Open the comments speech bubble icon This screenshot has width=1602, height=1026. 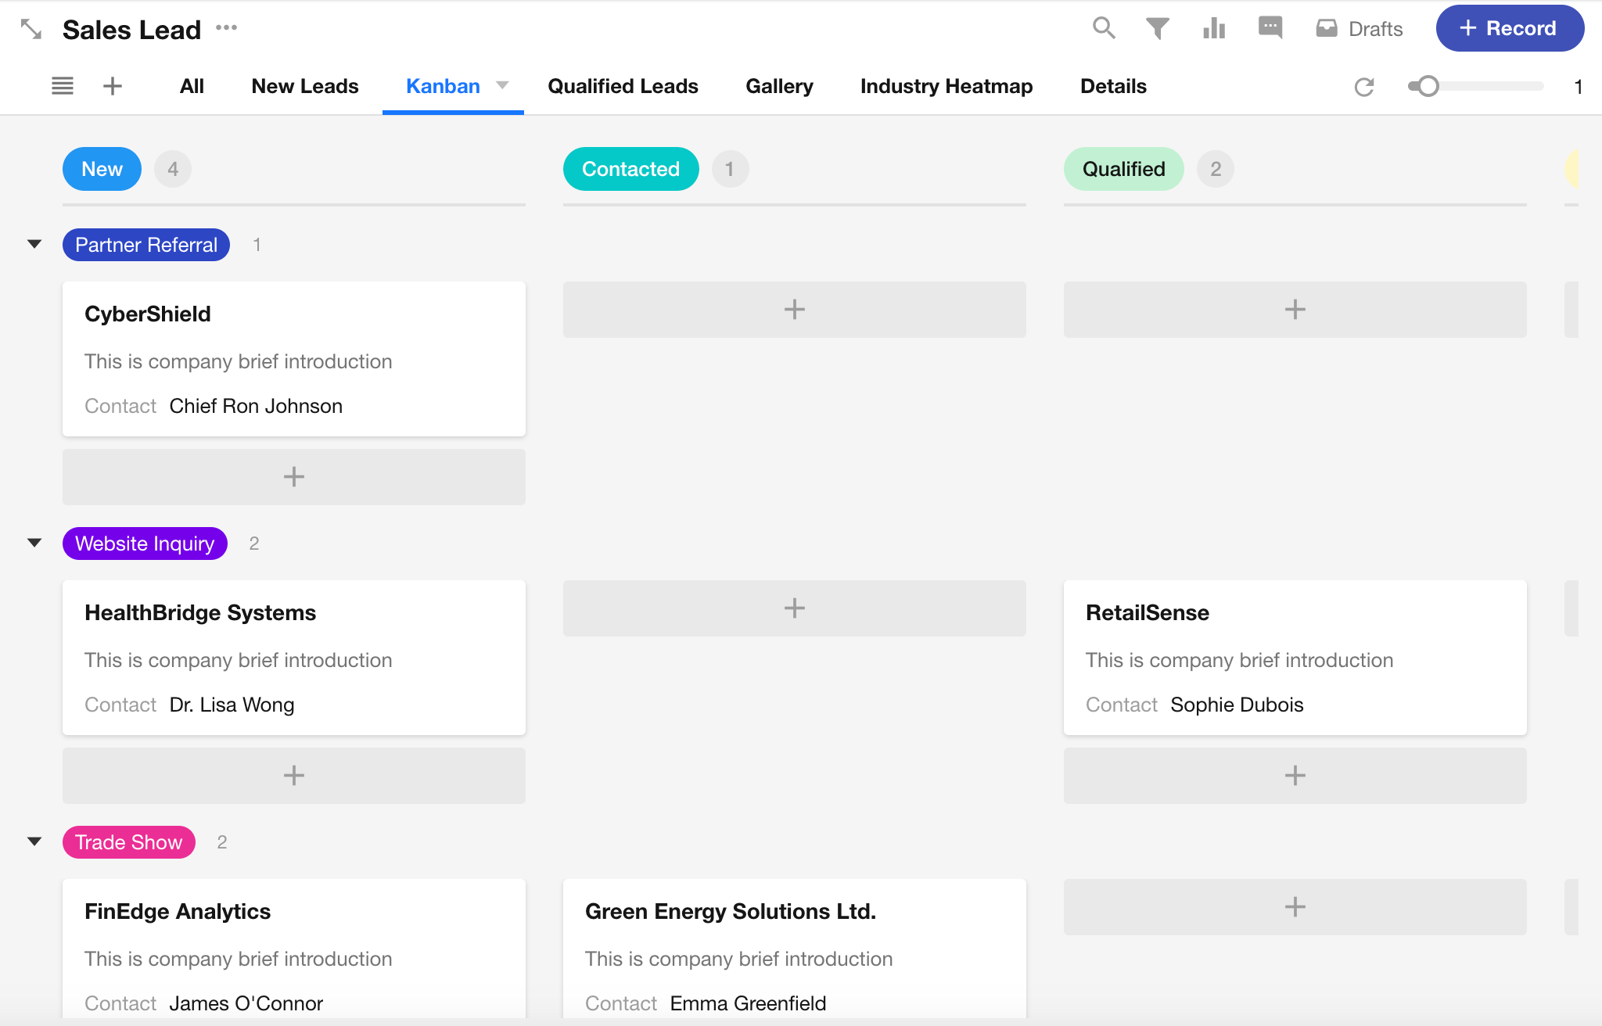1270,28
